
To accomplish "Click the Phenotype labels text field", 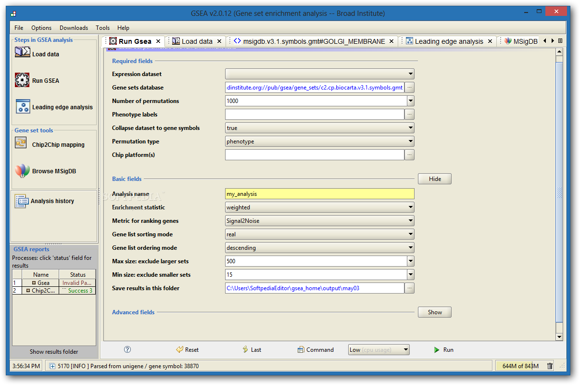I will click(315, 115).
